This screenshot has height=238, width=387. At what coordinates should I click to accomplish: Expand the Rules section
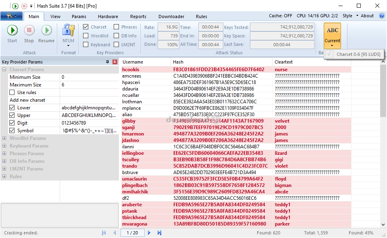click(4, 176)
